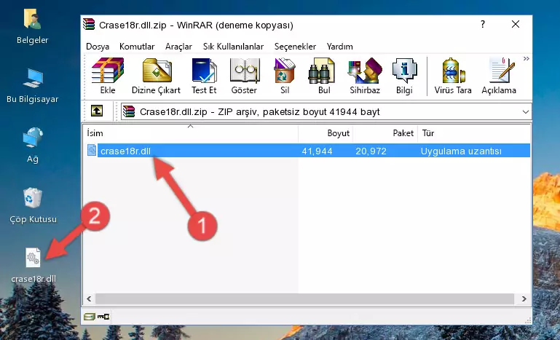Click the WinRAR title bar app icon
Image resolution: width=560 pixels, height=340 pixels.
click(x=90, y=24)
